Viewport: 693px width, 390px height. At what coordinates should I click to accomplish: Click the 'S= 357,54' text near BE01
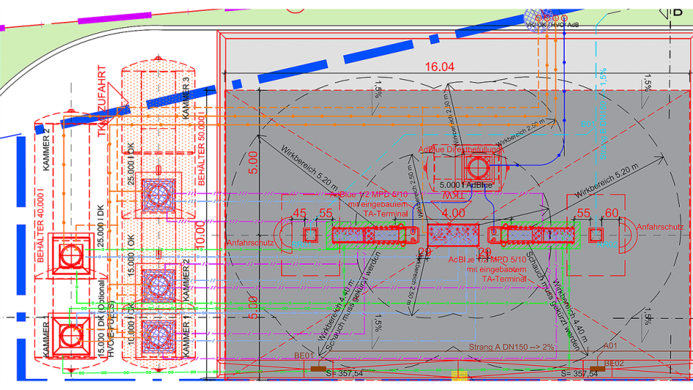click(x=344, y=374)
